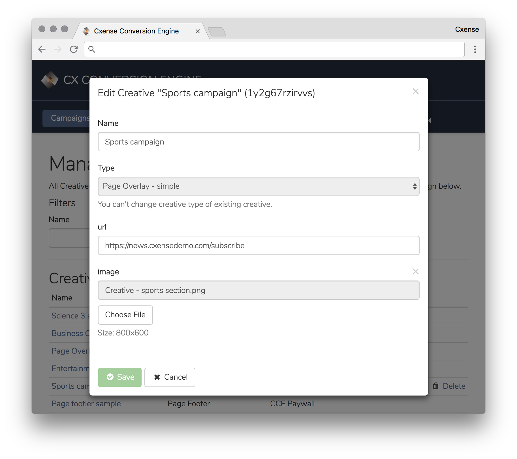The height and width of the screenshot is (459, 517).
Task: Open the Type dropdown showing Page Overlay - simple
Action: point(258,186)
